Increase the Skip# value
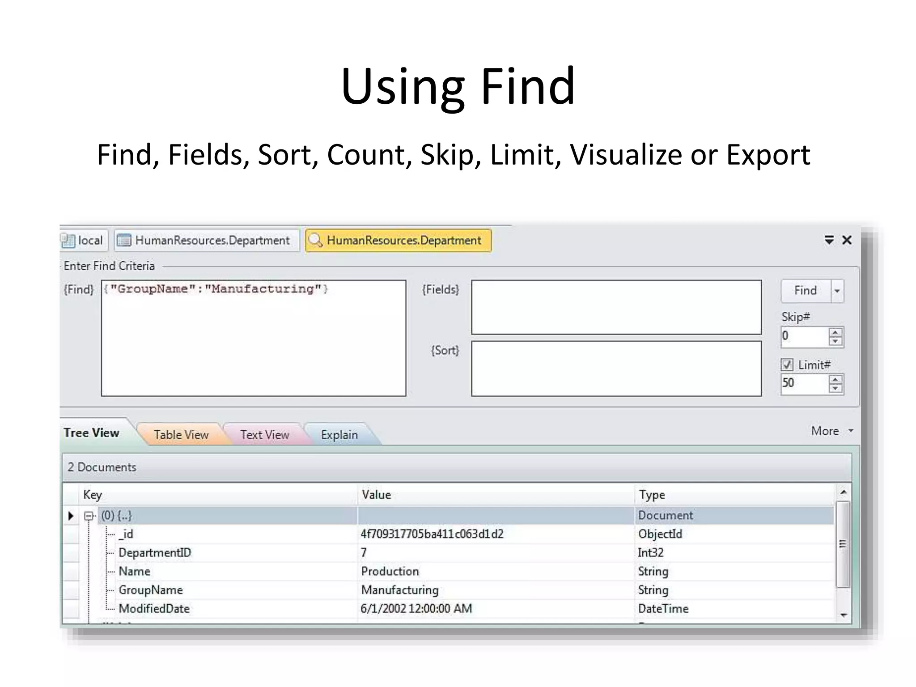 835,332
